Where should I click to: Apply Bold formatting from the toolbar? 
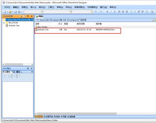point(107,12)
